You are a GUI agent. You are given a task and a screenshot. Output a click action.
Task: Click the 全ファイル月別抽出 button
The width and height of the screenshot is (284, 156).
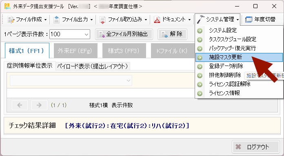124,34
